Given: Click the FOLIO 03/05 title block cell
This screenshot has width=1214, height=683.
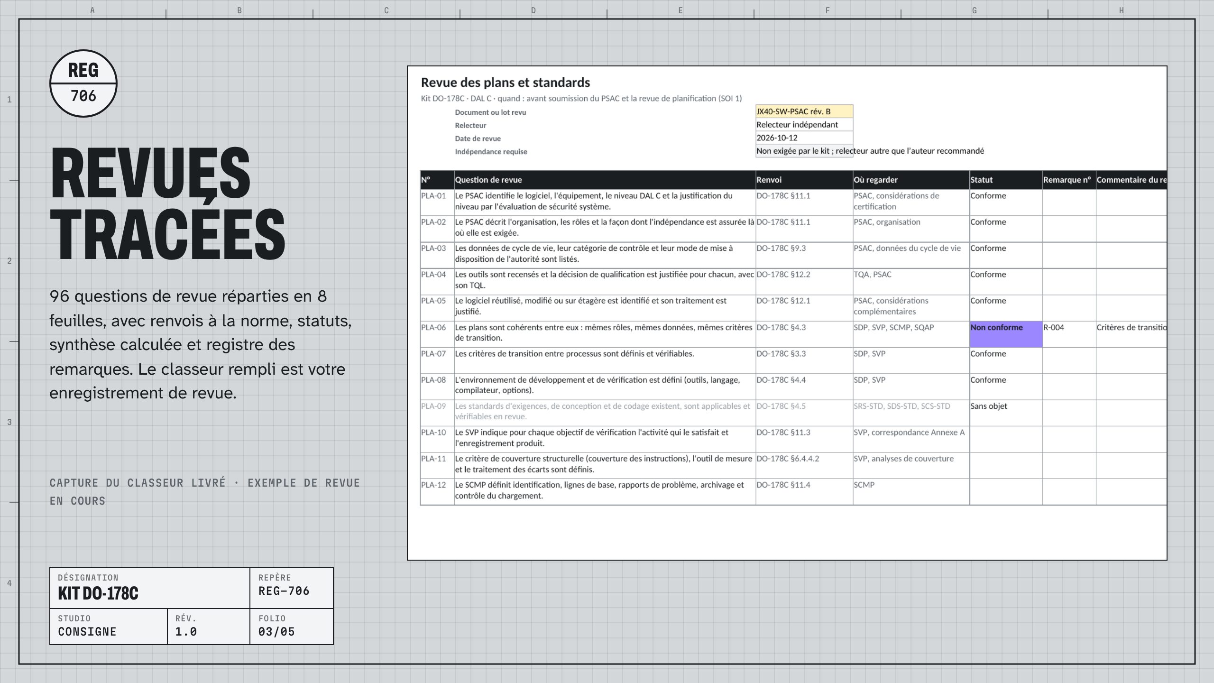Looking at the screenshot, I should coord(292,626).
